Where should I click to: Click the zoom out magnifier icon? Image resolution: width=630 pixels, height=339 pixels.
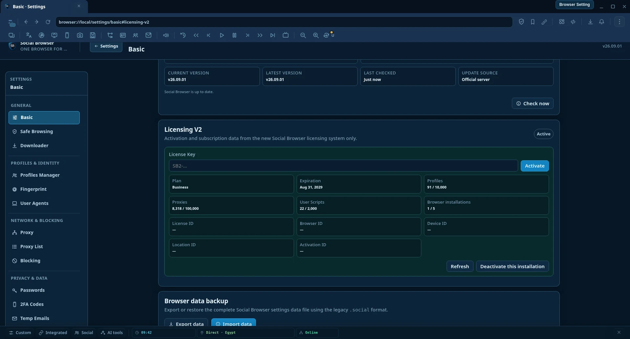(303, 35)
